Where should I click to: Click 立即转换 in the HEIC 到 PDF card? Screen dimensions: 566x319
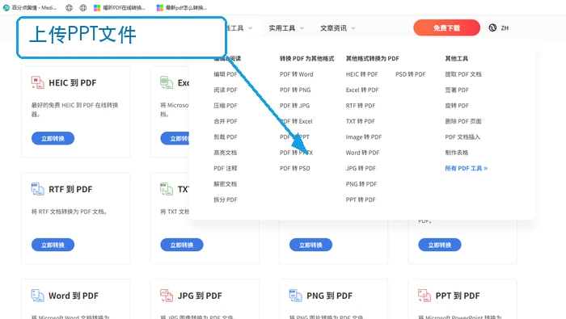(x=53, y=138)
